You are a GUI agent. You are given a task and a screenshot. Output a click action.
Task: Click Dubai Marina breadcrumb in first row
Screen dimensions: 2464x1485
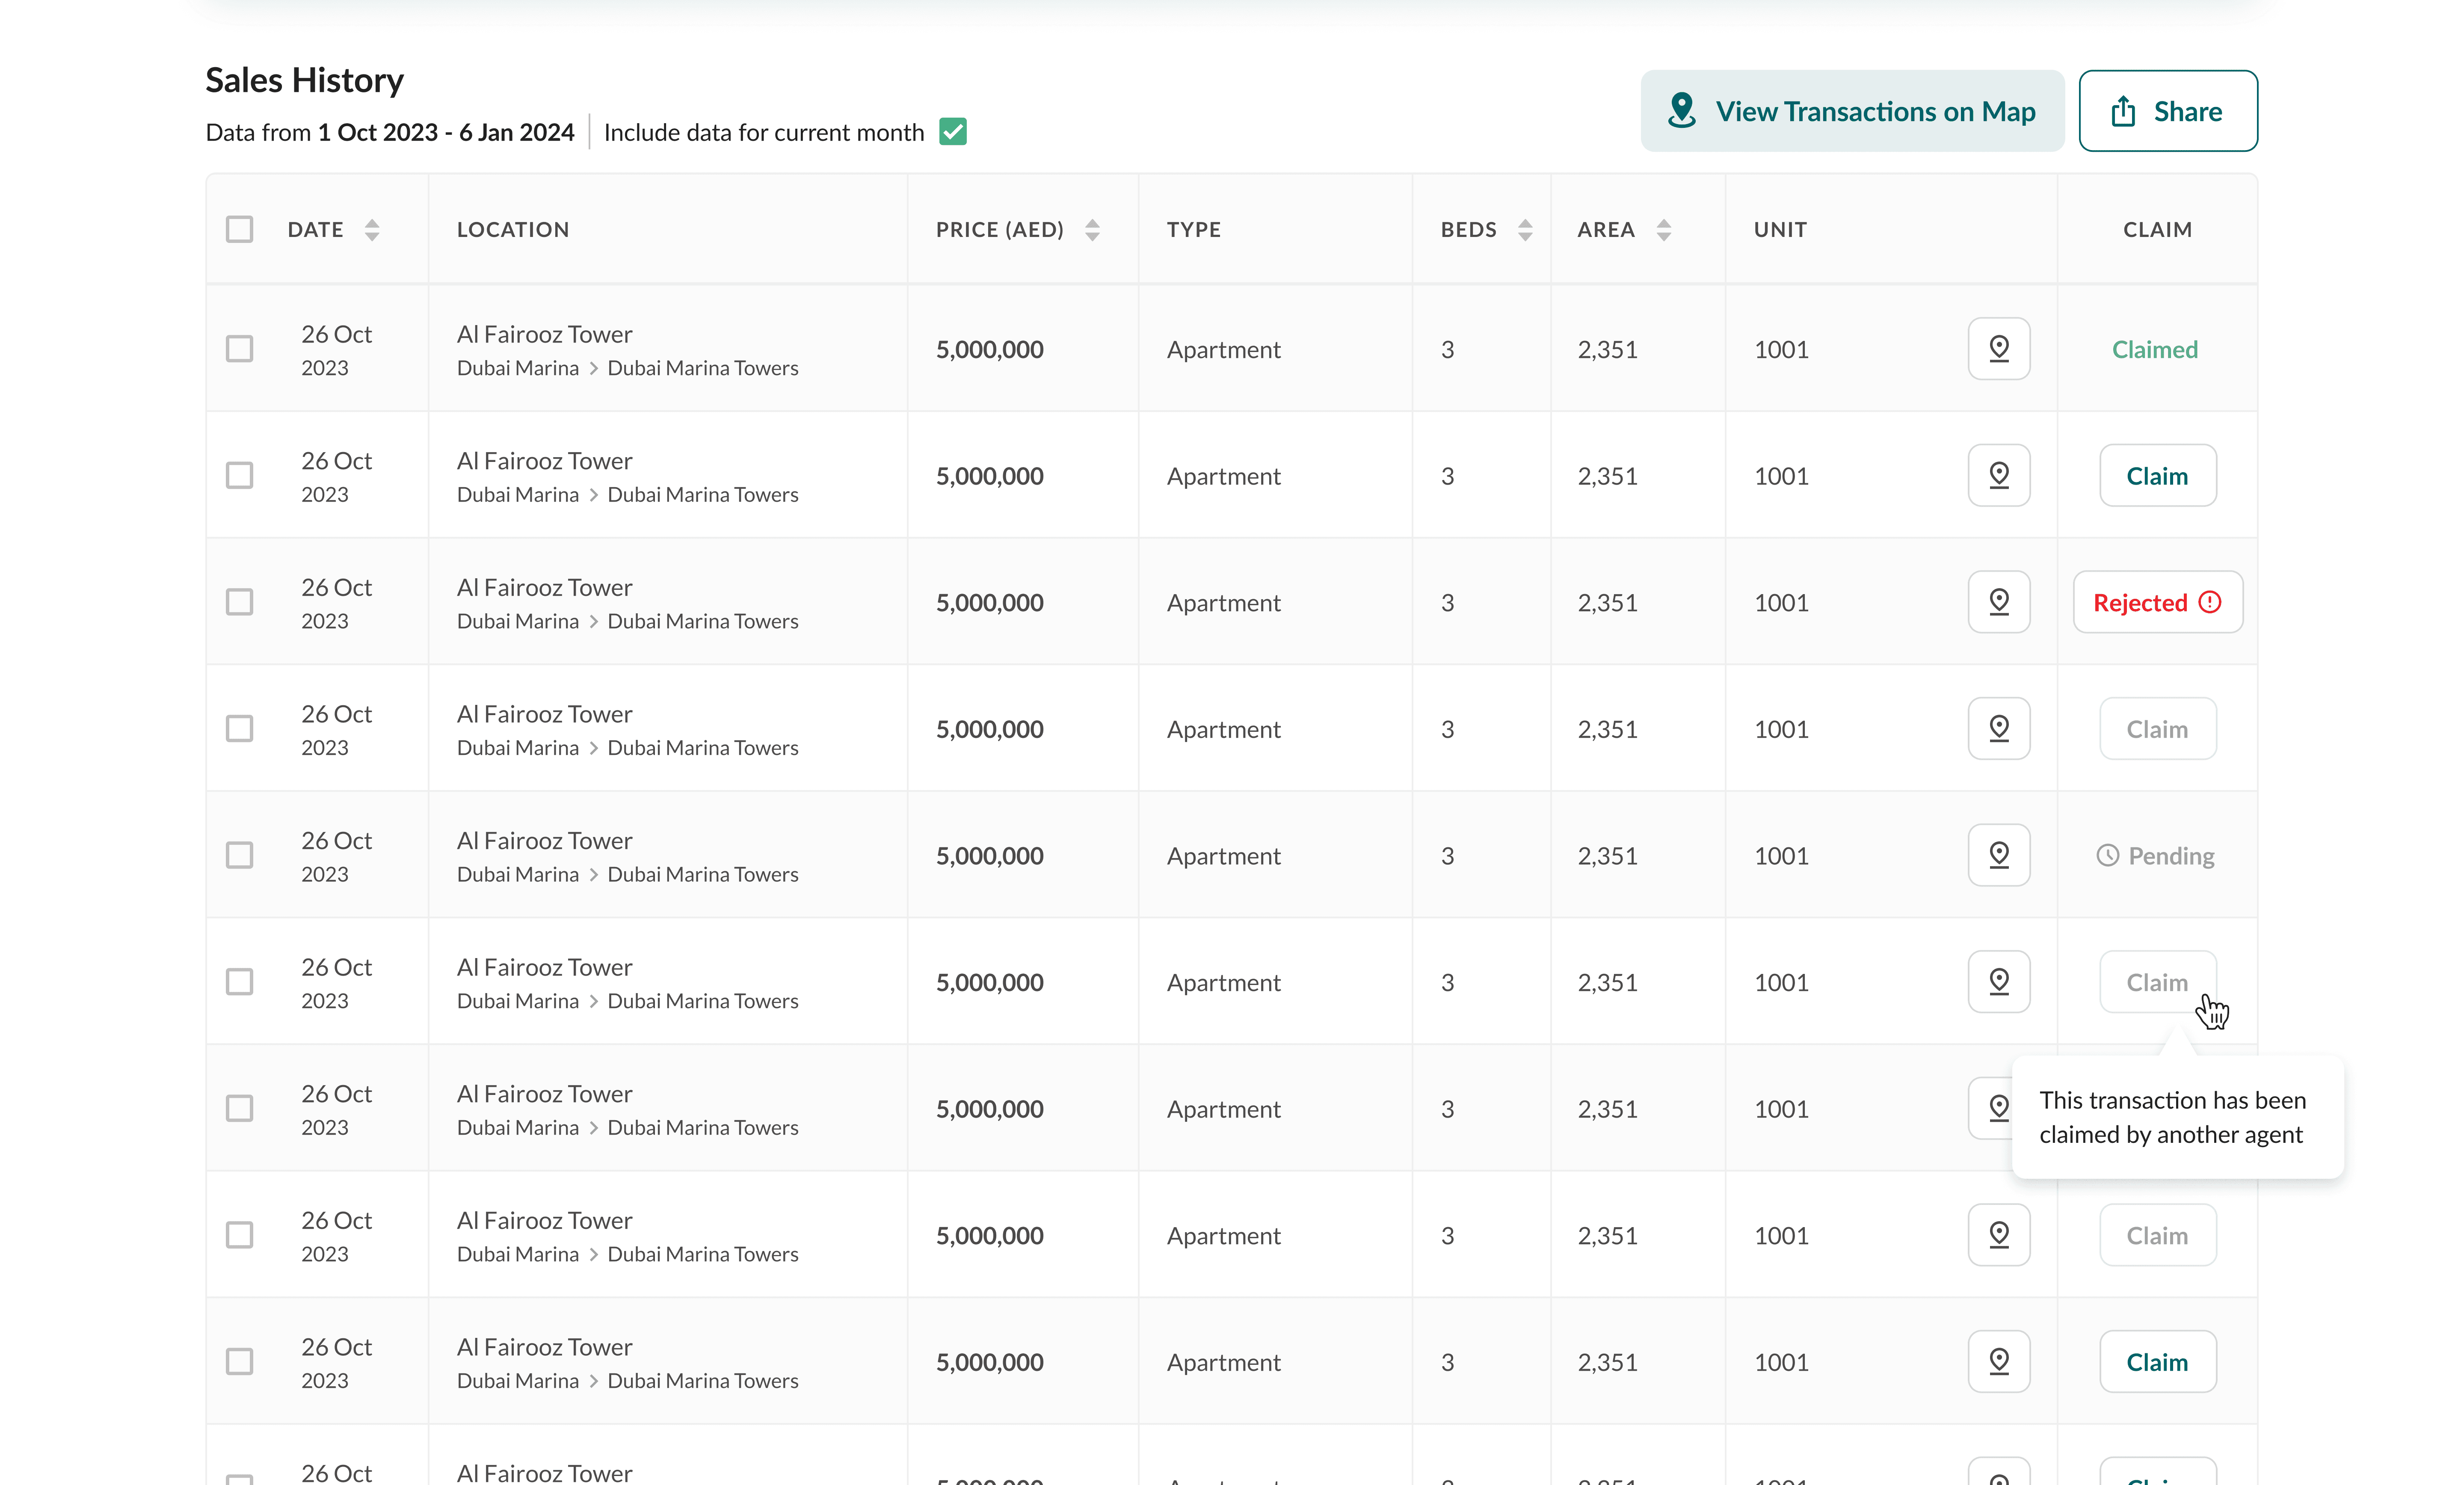(517, 368)
